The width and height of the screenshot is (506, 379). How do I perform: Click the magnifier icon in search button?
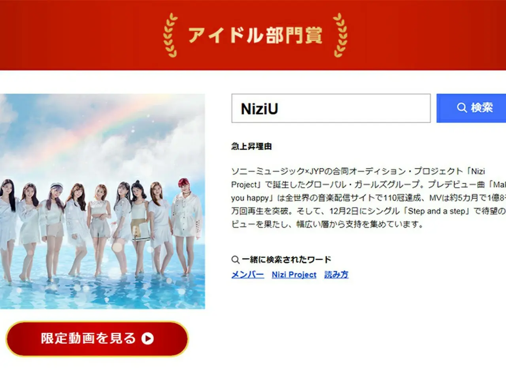(x=462, y=107)
